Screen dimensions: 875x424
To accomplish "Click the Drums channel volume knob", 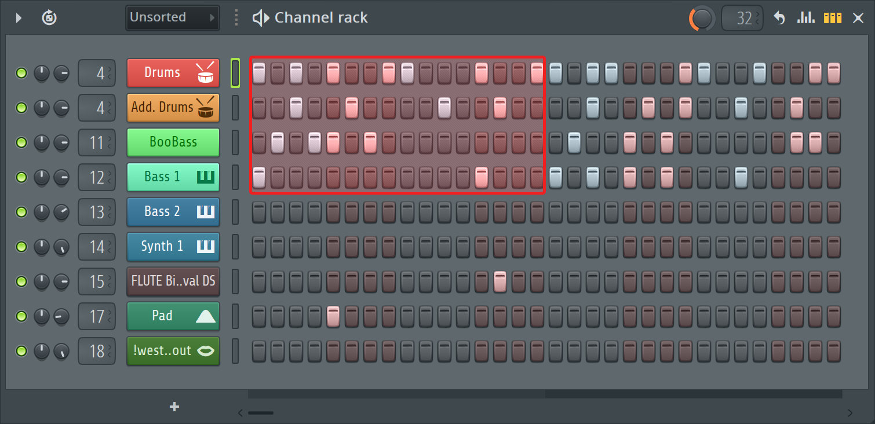I will pyautogui.click(x=61, y=73).
